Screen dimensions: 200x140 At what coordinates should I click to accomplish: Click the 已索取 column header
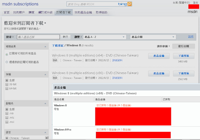pos(181,99)
